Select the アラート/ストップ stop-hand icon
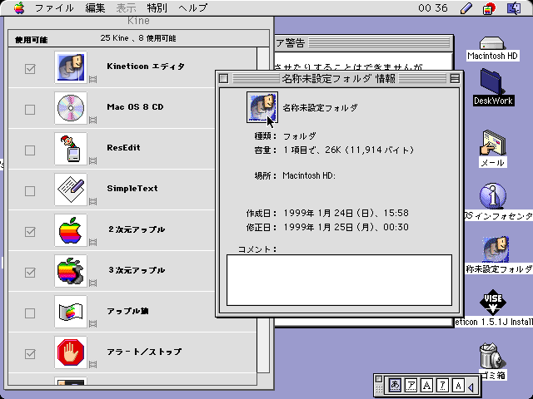This screenshot has width=533, height=399. 71,352
